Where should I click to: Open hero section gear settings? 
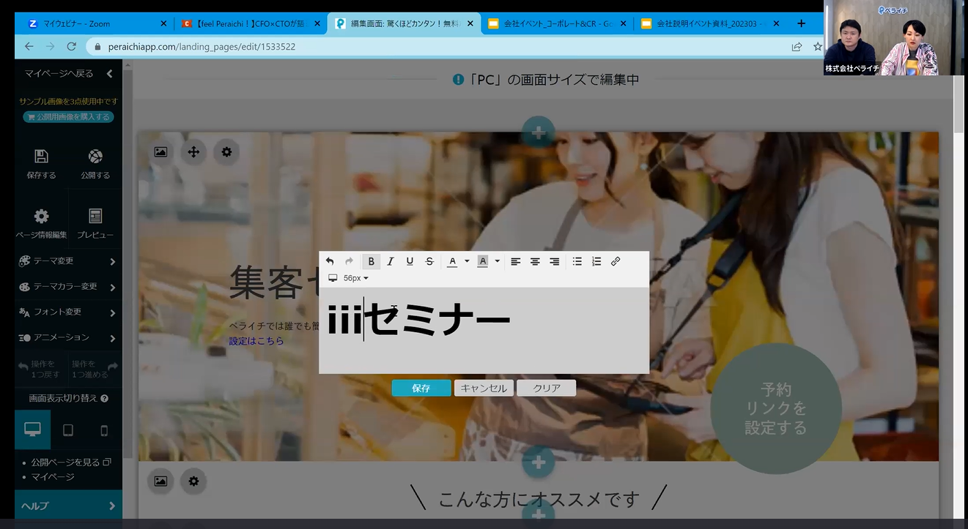226,151
